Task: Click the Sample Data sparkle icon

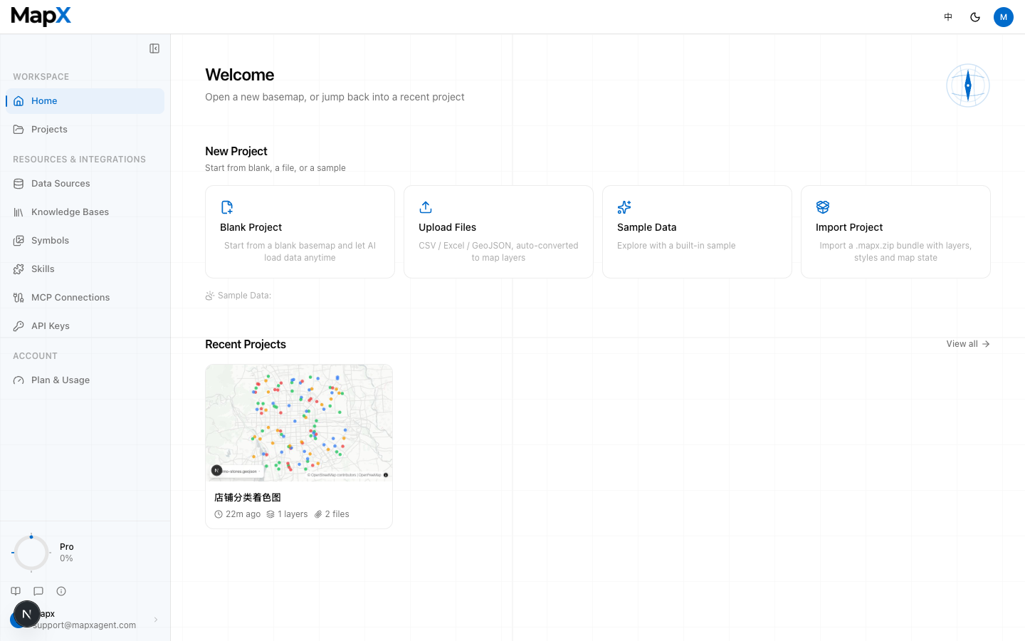Action: point(624,207)
